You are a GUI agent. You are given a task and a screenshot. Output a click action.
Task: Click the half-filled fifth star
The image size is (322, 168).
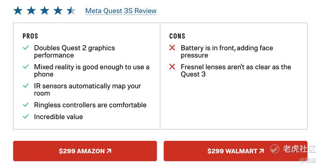tap(71, 10)
